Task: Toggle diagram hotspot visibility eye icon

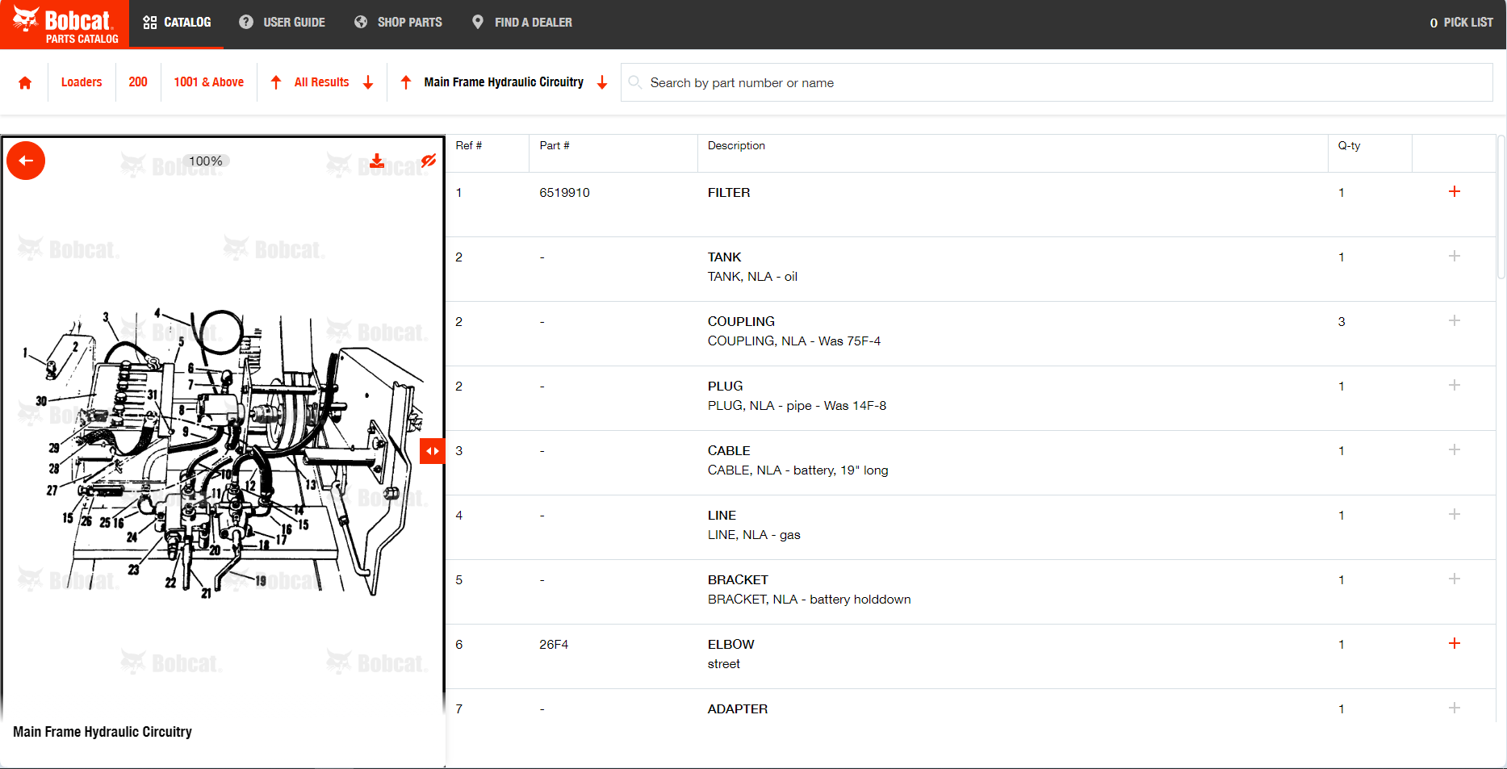Action: coord(429,161)
